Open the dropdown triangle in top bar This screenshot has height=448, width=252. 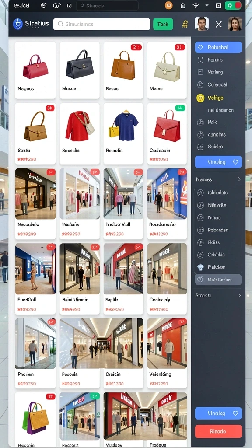[x=207, y=5]
